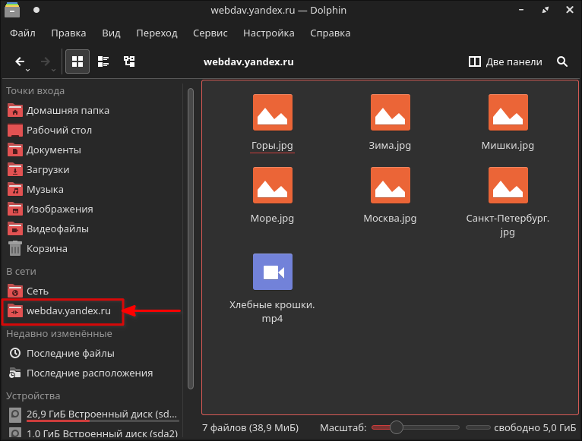
Task: Switch to icons view mode
Action: (77, 62)
